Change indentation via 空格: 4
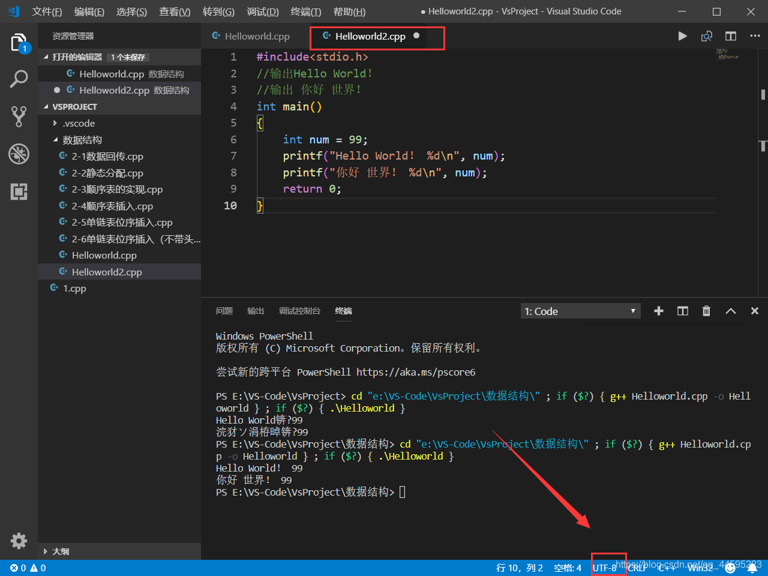Viewport: 768px width, 576px height. [x=568, y=568]
